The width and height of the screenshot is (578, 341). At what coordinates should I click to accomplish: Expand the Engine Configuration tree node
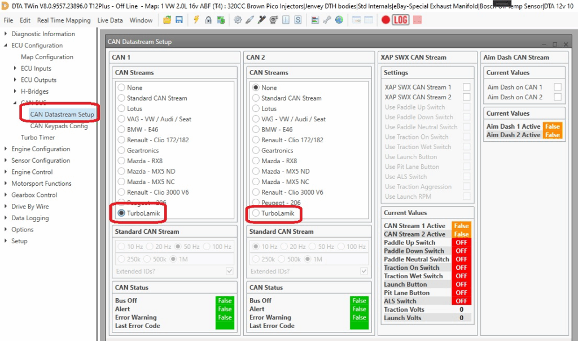click(6, 149)
